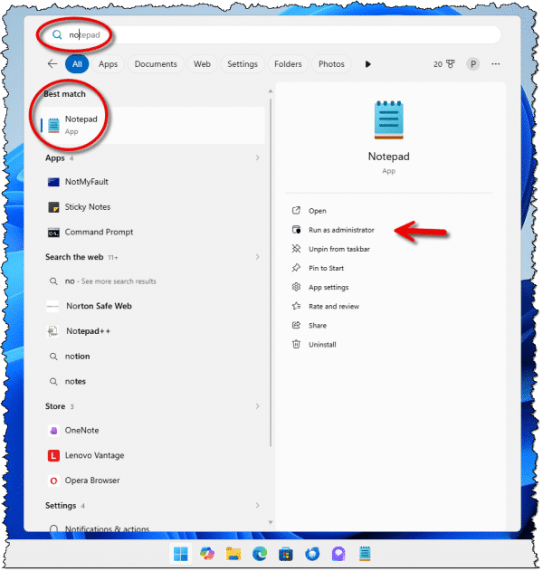Open the Notepad best match result
The height and width of the screenshot is (571, 543).
click(152, 125)
